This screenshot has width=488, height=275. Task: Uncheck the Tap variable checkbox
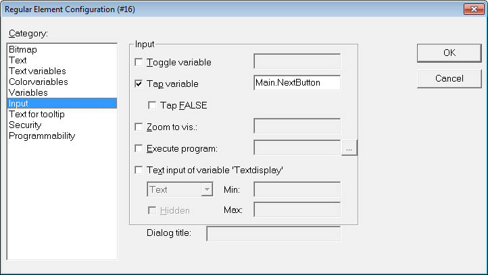pyautogui.click(x=139, y=84)
